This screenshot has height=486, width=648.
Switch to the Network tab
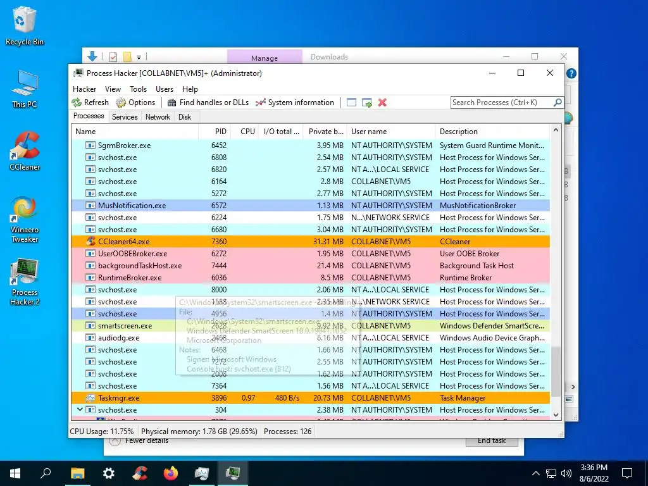(x=158, y=117)
